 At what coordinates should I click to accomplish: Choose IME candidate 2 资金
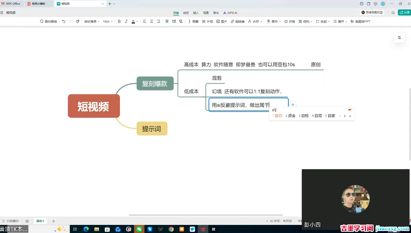pos(290,116)
